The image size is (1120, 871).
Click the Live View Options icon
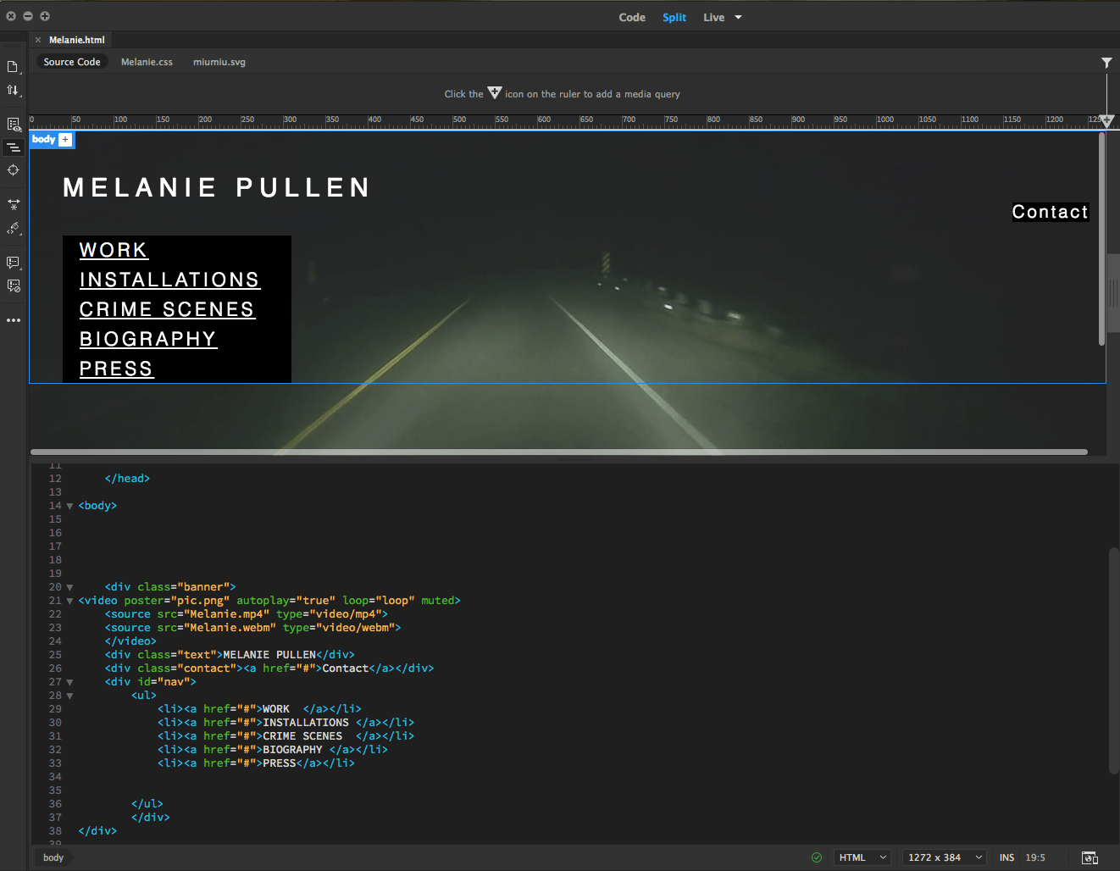click(13, 125)
